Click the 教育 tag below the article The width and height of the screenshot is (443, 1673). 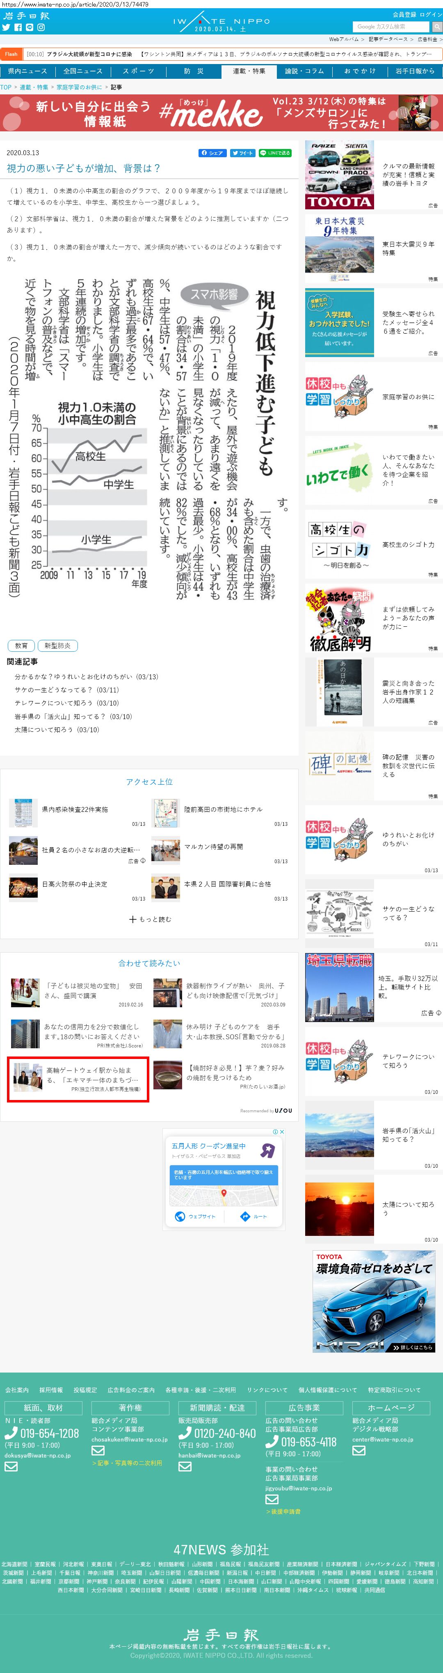[21, 646]
